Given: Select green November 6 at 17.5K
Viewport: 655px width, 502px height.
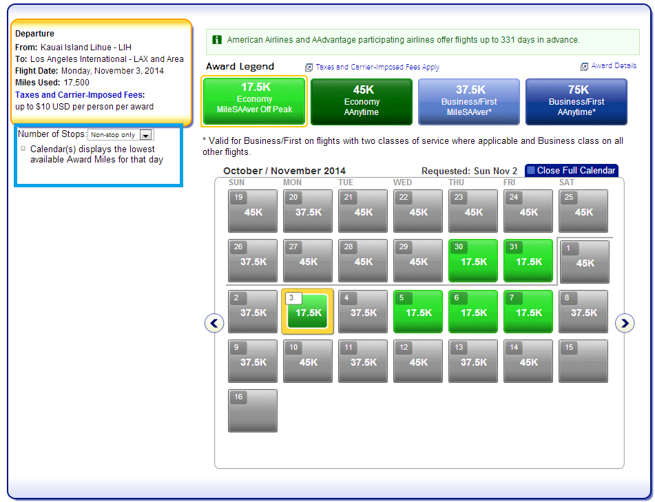Looking at the screenshot, I should pos(473,311).
